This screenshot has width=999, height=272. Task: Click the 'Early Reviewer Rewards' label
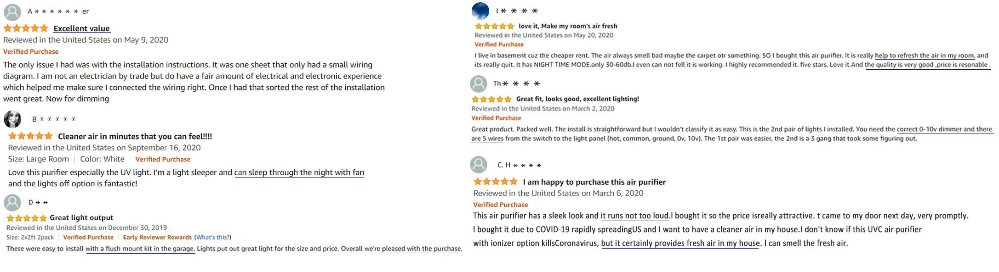click(157, 237)
